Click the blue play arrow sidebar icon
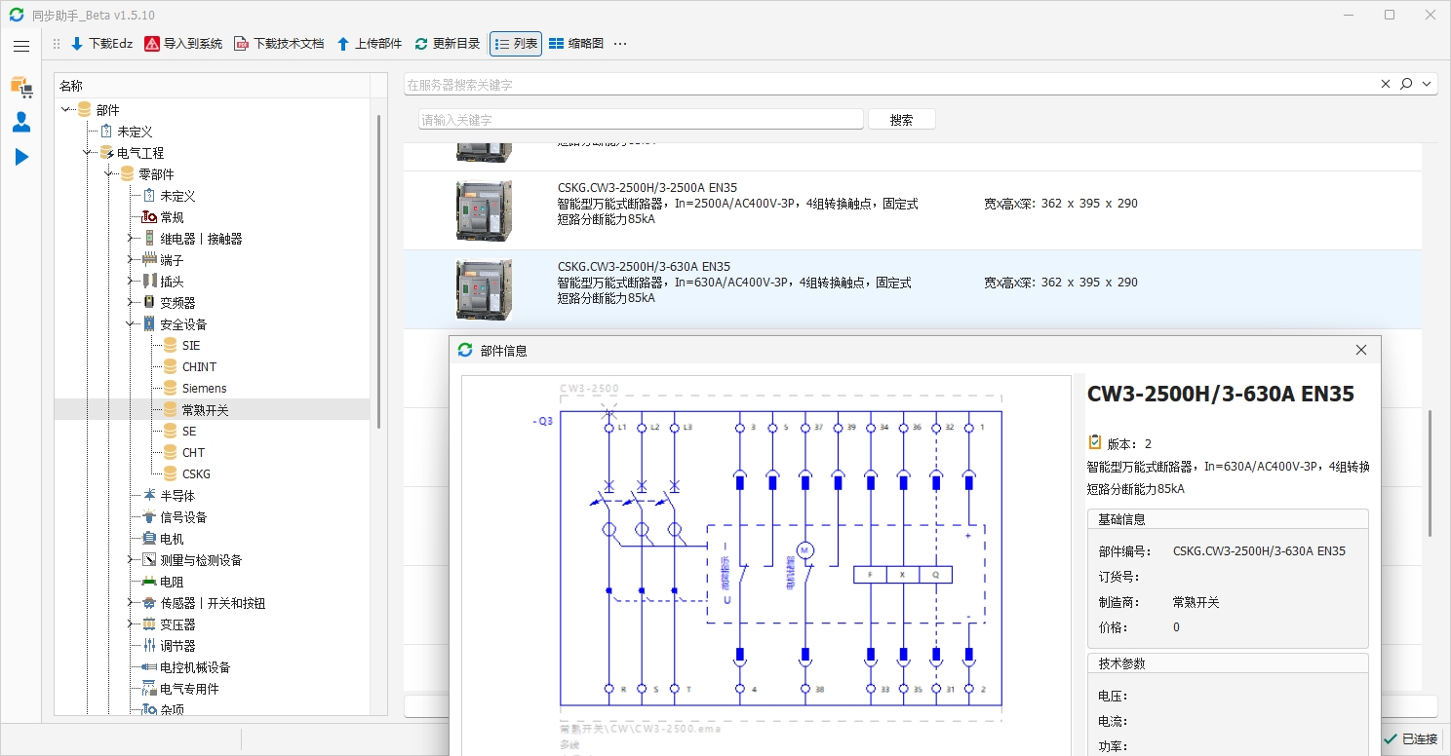 click(21, 157)
